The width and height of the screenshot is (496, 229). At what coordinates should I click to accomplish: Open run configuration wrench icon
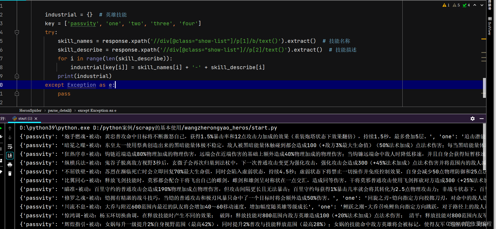click(1, 137)
